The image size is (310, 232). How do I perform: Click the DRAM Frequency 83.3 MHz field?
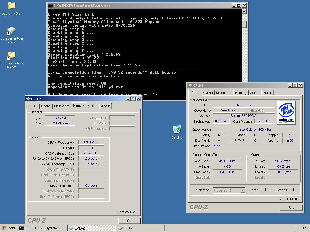pyautogui.click(x=91, y=142)
